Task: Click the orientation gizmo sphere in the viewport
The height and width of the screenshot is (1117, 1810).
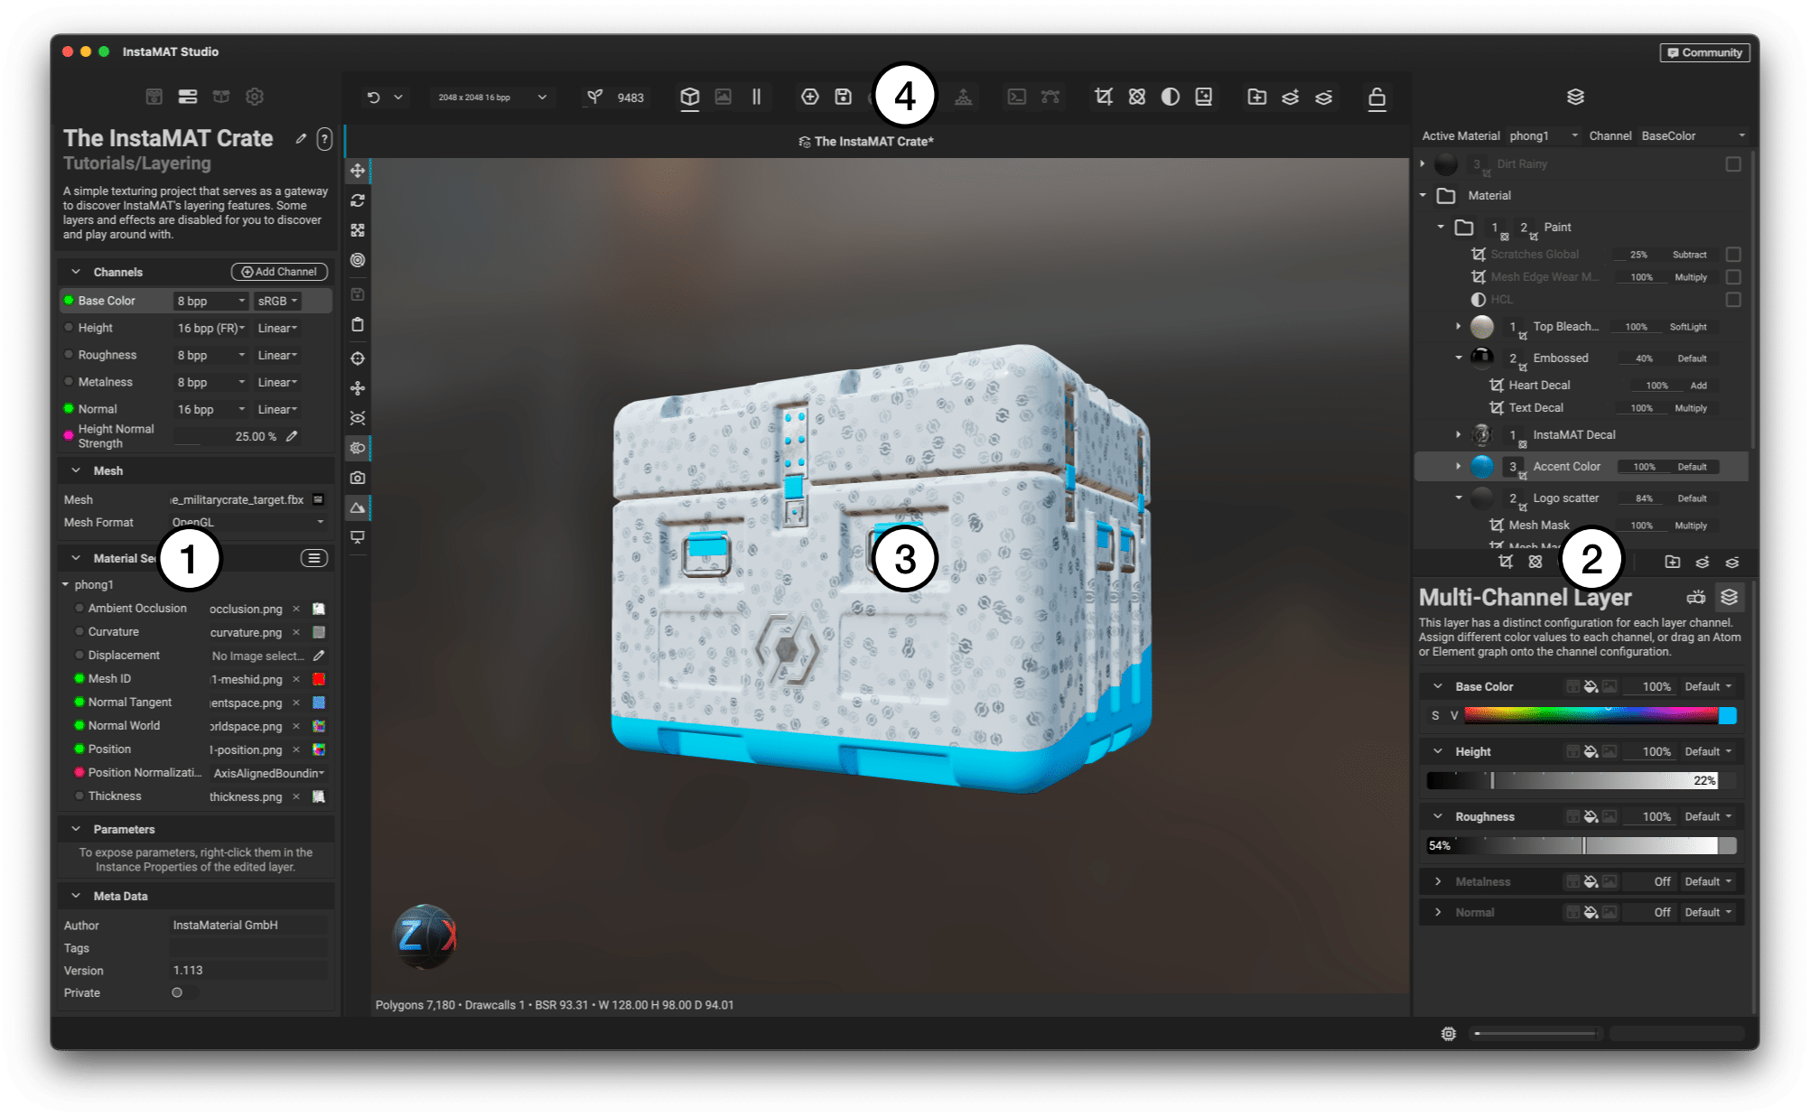Action: pyautogui.click(x=425, y=936)
